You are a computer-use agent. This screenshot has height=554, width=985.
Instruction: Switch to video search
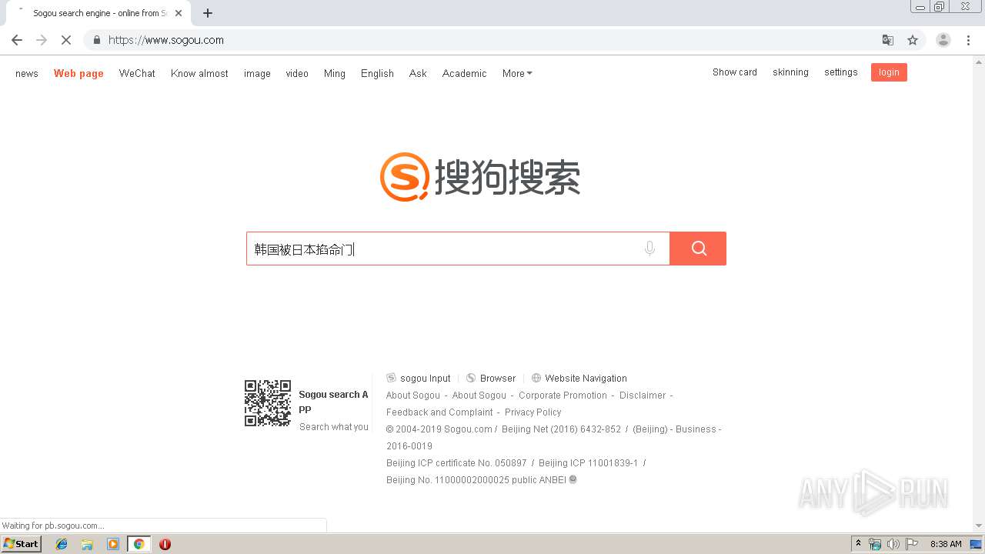(297, 73)
